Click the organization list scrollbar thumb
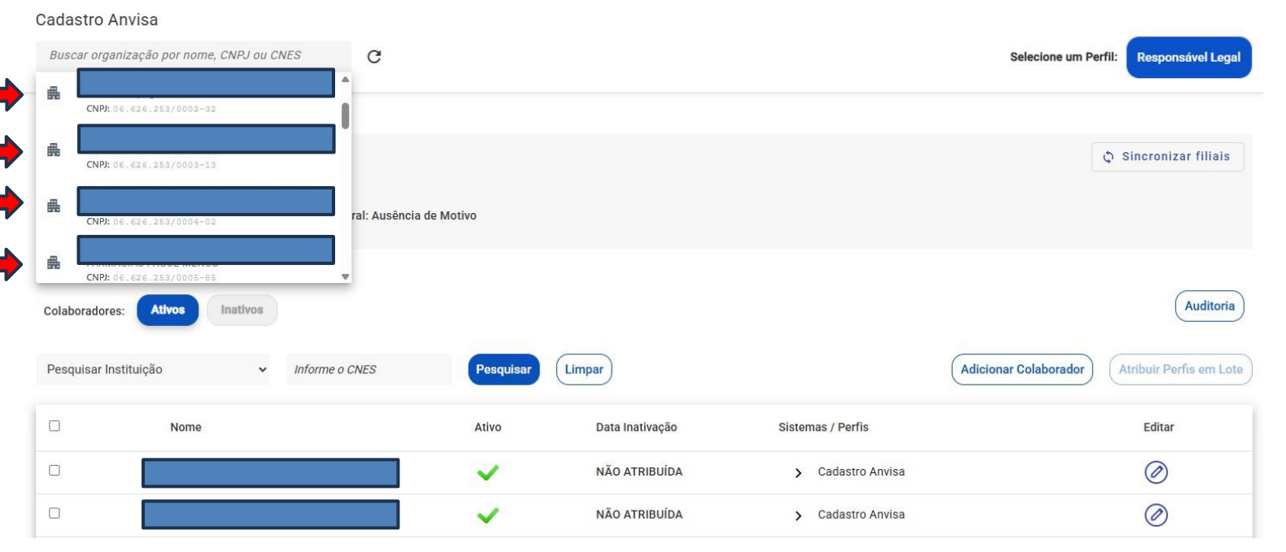This screenshot has width=1286, height=552. click(x=346, y=115)
